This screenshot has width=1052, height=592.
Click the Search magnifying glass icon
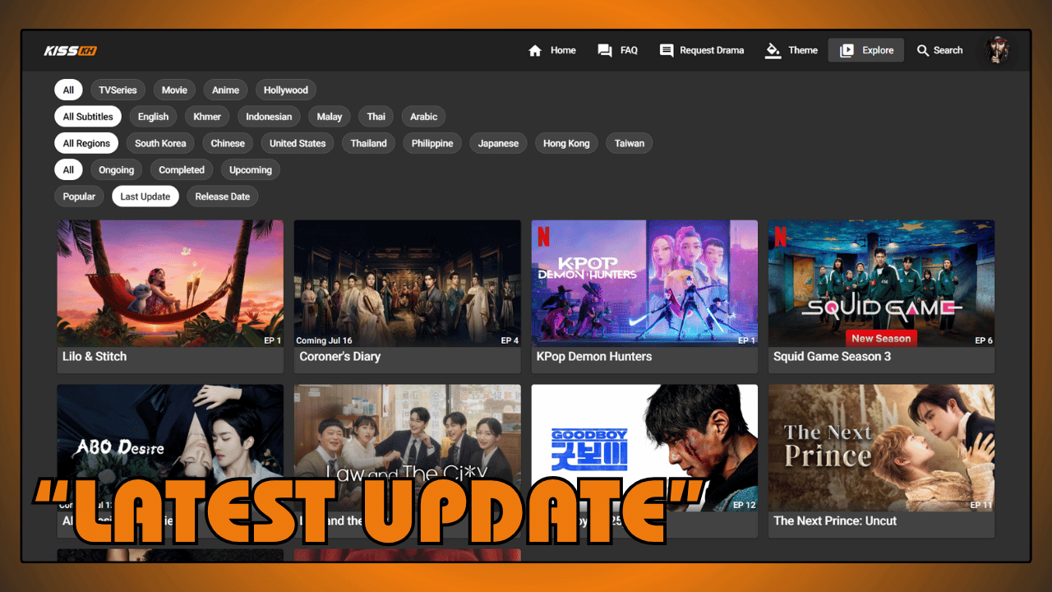(923, 51)
